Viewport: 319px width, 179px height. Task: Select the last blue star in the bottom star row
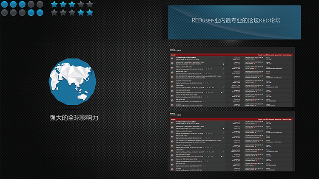click(x=89, y=13)
